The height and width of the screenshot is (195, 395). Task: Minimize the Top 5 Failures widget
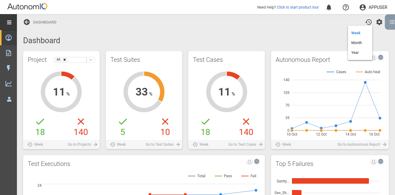[x=381, y=161]
